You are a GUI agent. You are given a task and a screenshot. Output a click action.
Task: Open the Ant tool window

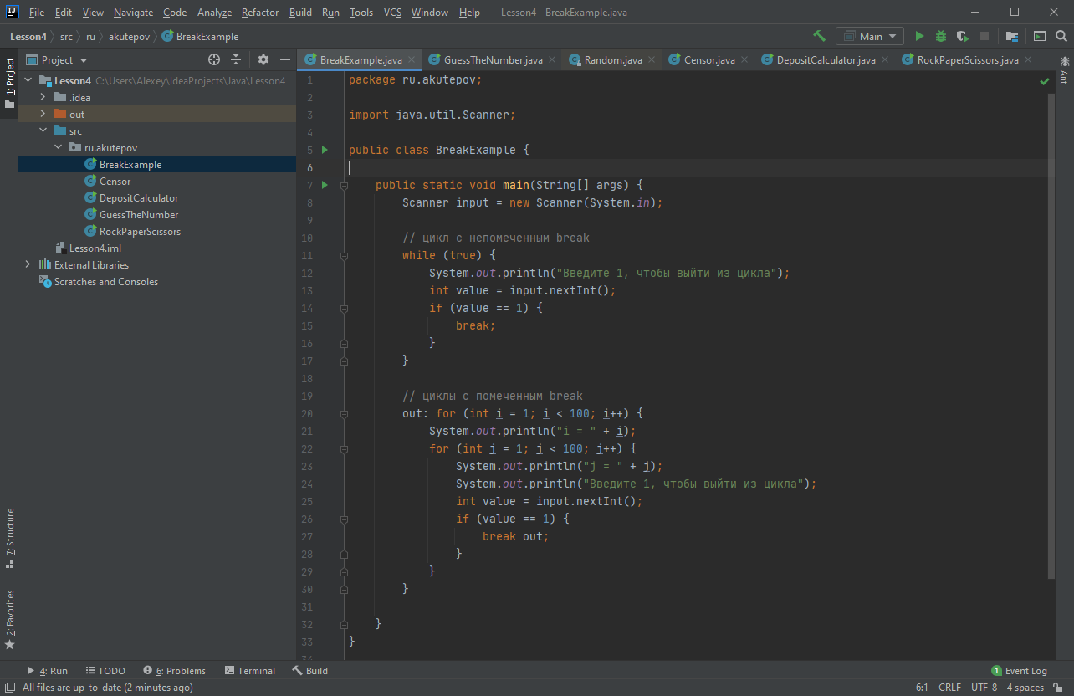[1064, 69]
